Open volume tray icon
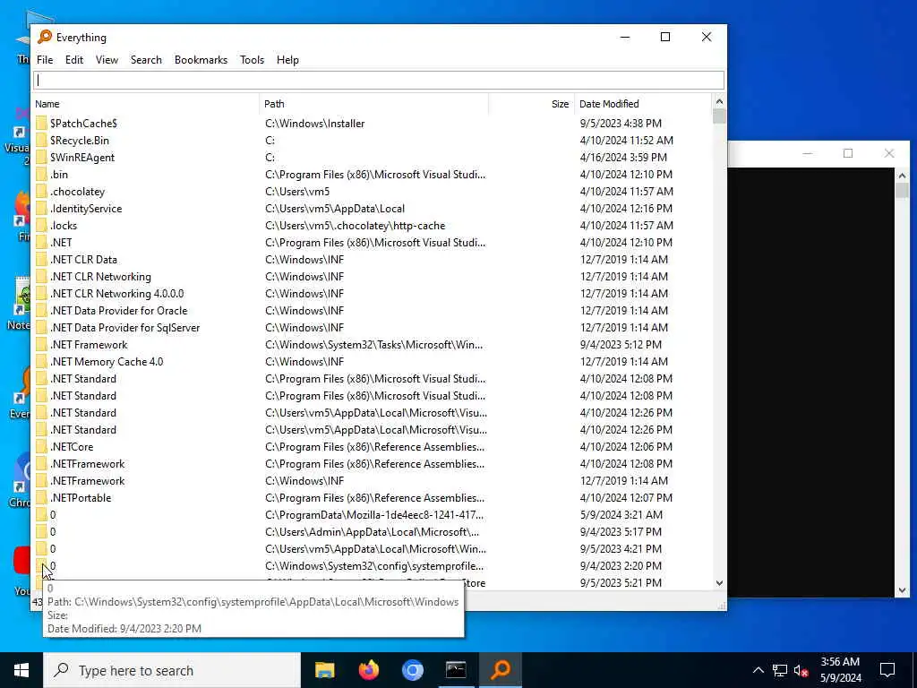This screenshot has height=688, width=917. tap(801, 670)
